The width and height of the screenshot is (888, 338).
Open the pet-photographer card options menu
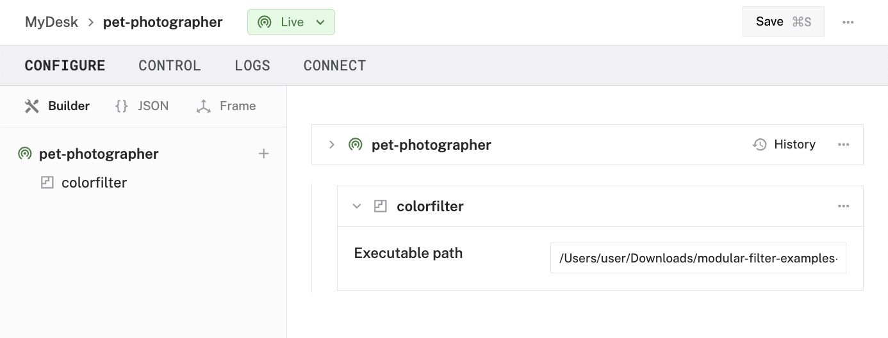[x=844, y=145]
